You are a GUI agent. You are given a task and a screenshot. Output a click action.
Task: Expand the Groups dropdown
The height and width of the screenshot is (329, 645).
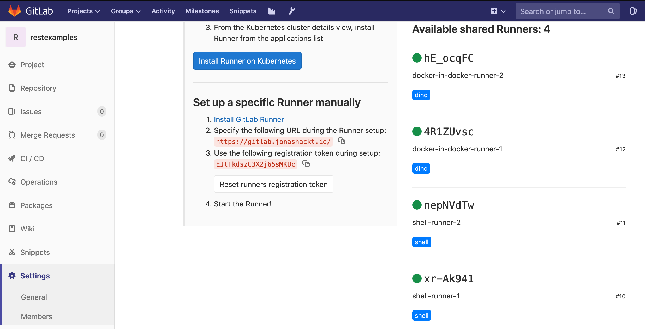(126, 11)
